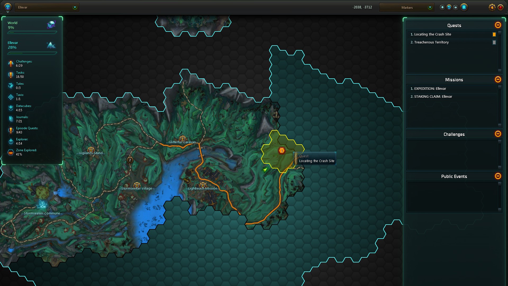
Task: Collapse the Public Events panel section
Action: (x=498, y=176)
